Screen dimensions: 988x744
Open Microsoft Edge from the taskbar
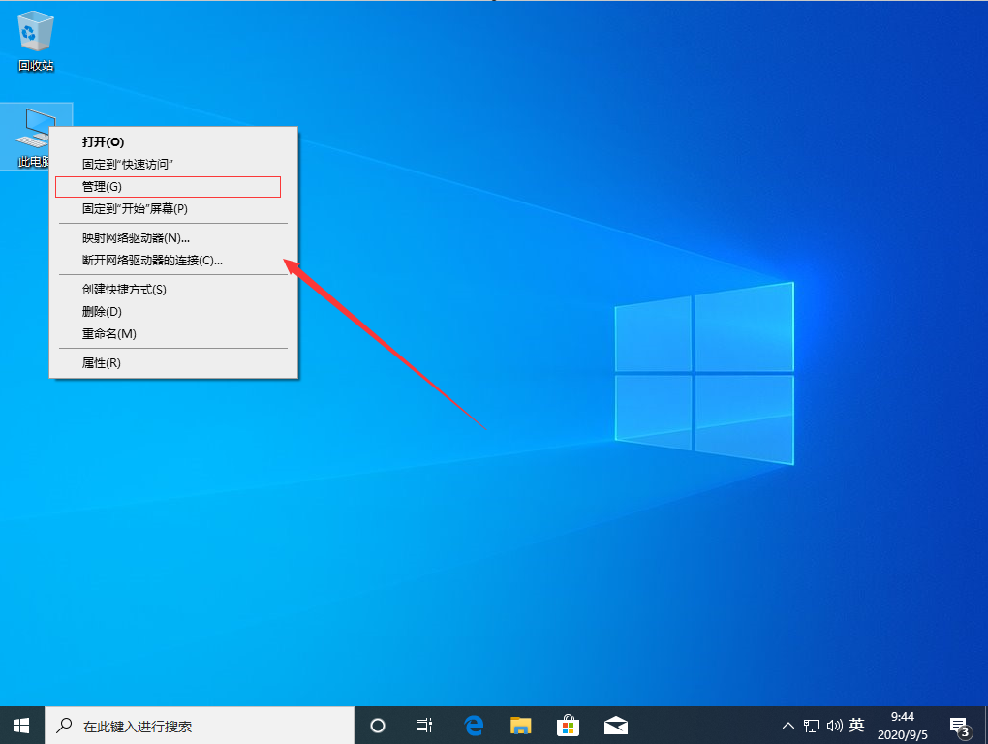pos(474,725)
